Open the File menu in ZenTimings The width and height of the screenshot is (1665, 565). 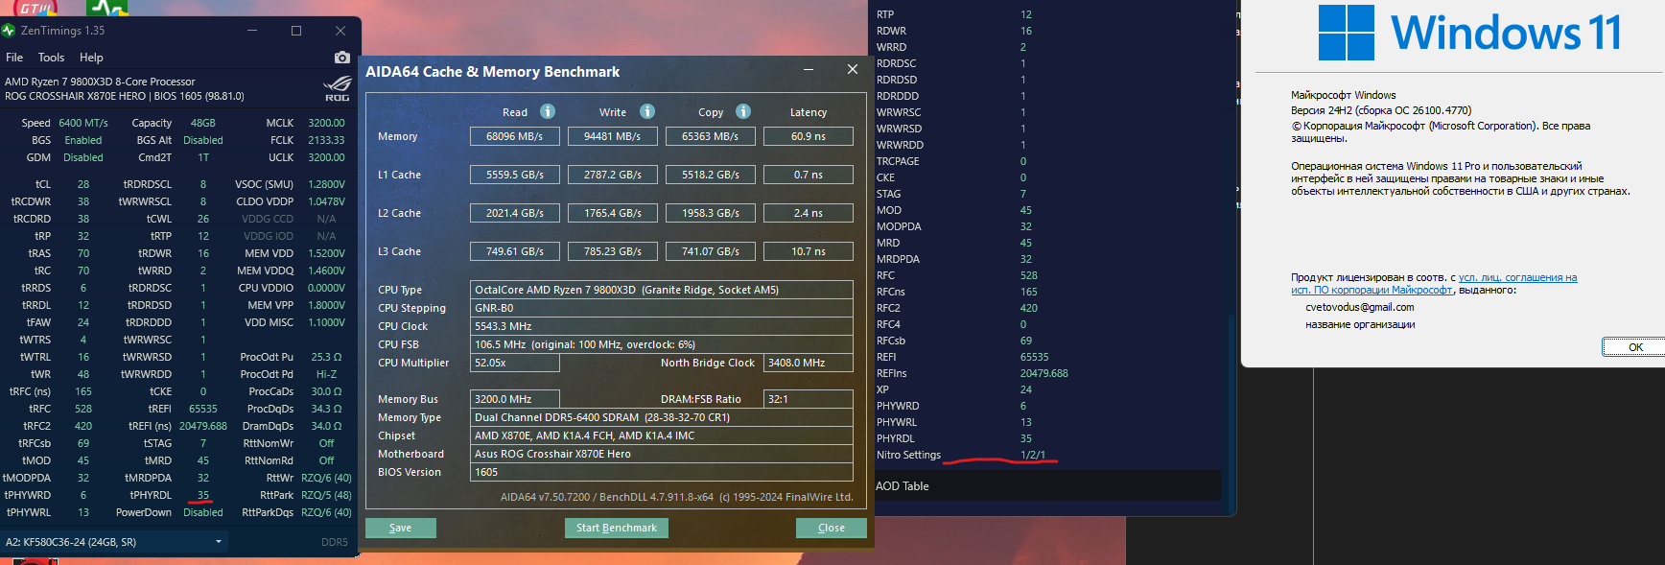tap(14, 58)
